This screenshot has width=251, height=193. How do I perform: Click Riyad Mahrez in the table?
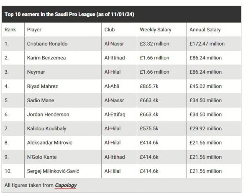42,87
